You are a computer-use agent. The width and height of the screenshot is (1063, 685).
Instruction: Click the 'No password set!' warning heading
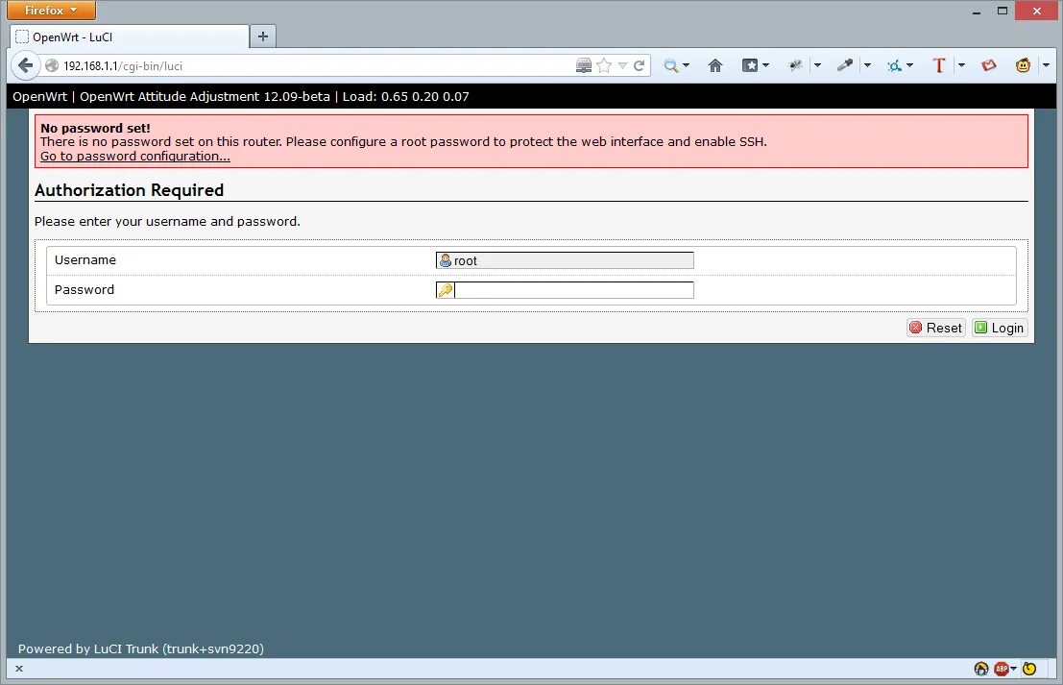coord(96,128)
